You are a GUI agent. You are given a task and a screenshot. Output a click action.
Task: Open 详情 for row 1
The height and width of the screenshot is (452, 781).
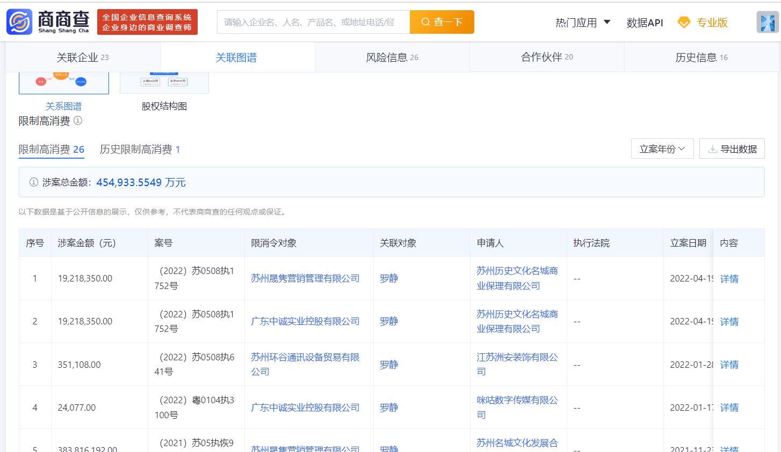pos(729,279)
